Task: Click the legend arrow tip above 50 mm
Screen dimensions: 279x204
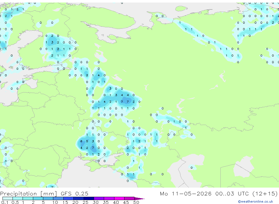Action: [139, 199]
